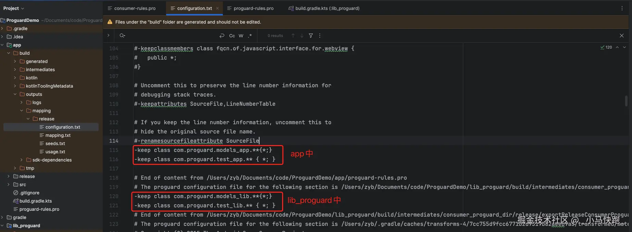Open the search filter funnel options

tap(311, 36)
